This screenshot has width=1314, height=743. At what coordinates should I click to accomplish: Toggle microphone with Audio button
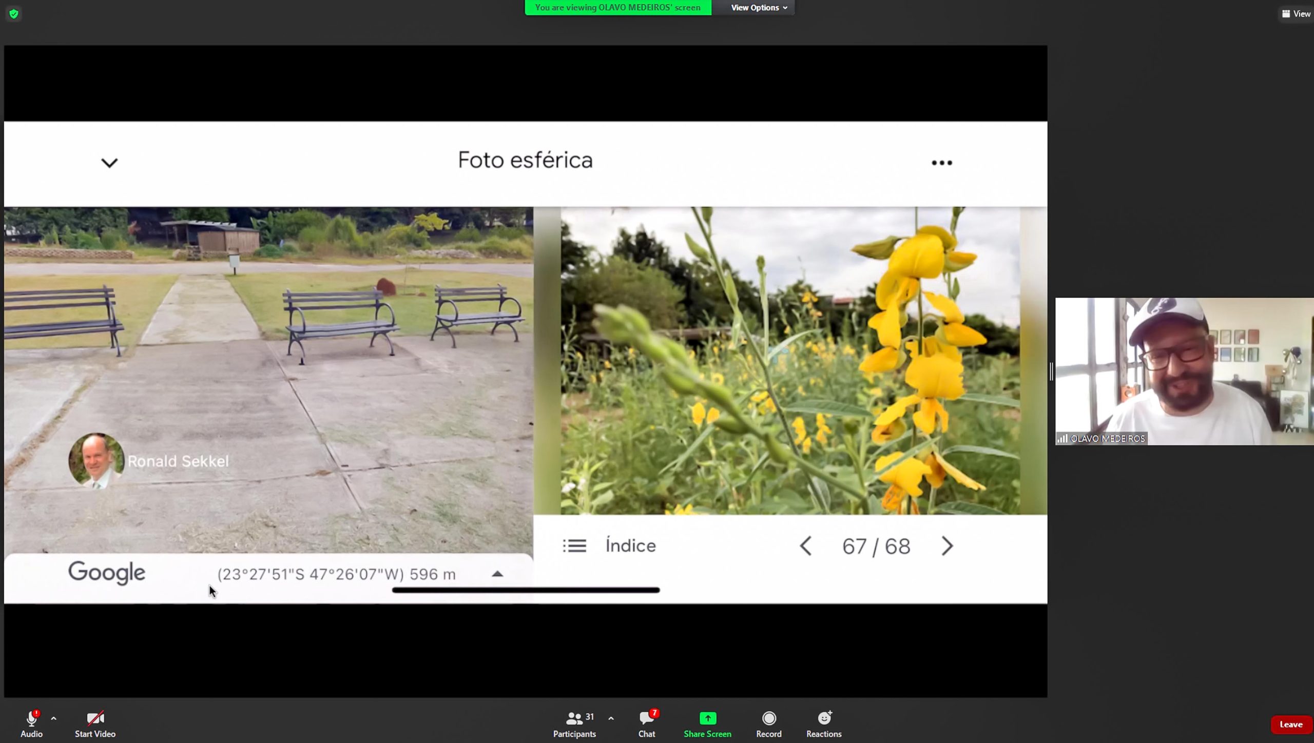click(31, 724)
